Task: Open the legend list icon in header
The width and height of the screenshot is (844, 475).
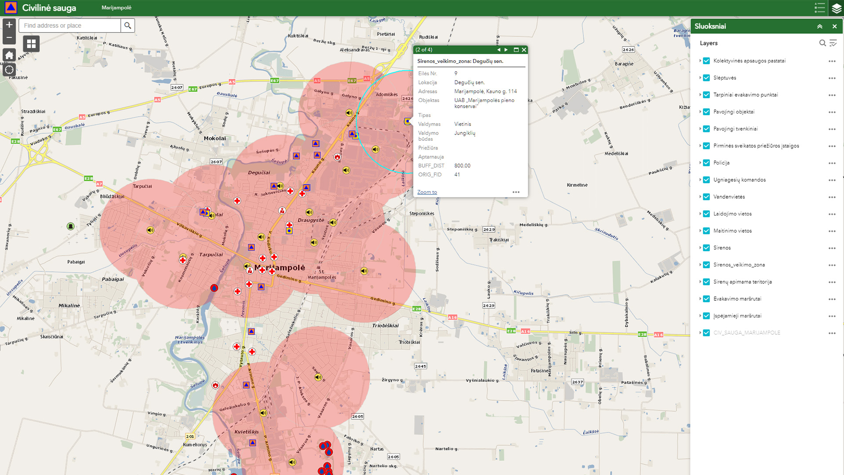Action: tap(819, 8)
